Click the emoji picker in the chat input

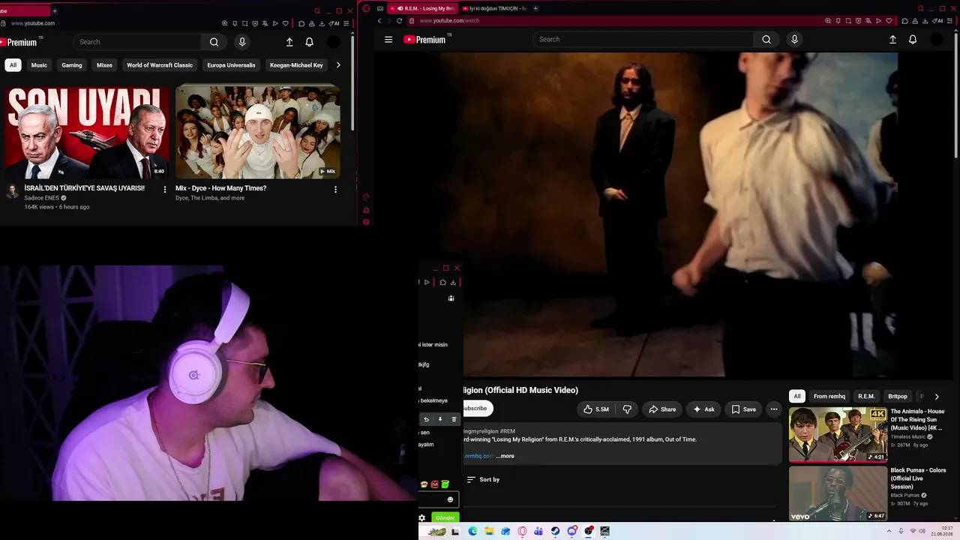[x=450, y=499]
